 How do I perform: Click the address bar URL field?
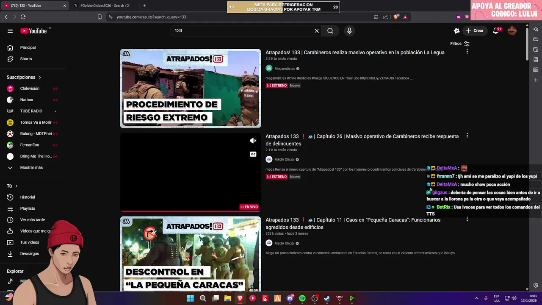tap(239, 17)
